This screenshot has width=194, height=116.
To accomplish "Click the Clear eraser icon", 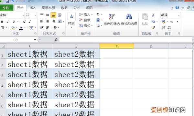I will [x=98, y=26].
